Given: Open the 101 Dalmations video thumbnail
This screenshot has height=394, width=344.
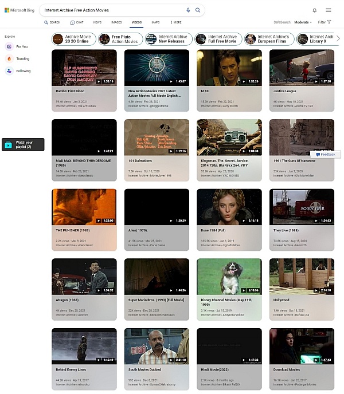Looking at the screenshot, I should click(x=157, y=137).
